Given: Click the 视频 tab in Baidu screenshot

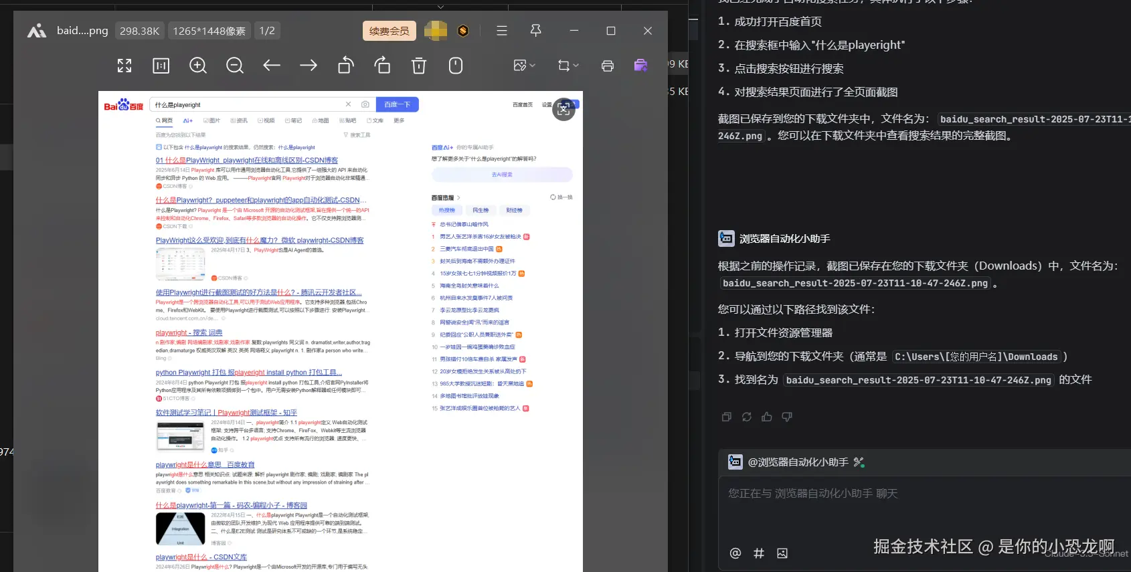Looking at the screenshot, I should (x=266, y=121).
